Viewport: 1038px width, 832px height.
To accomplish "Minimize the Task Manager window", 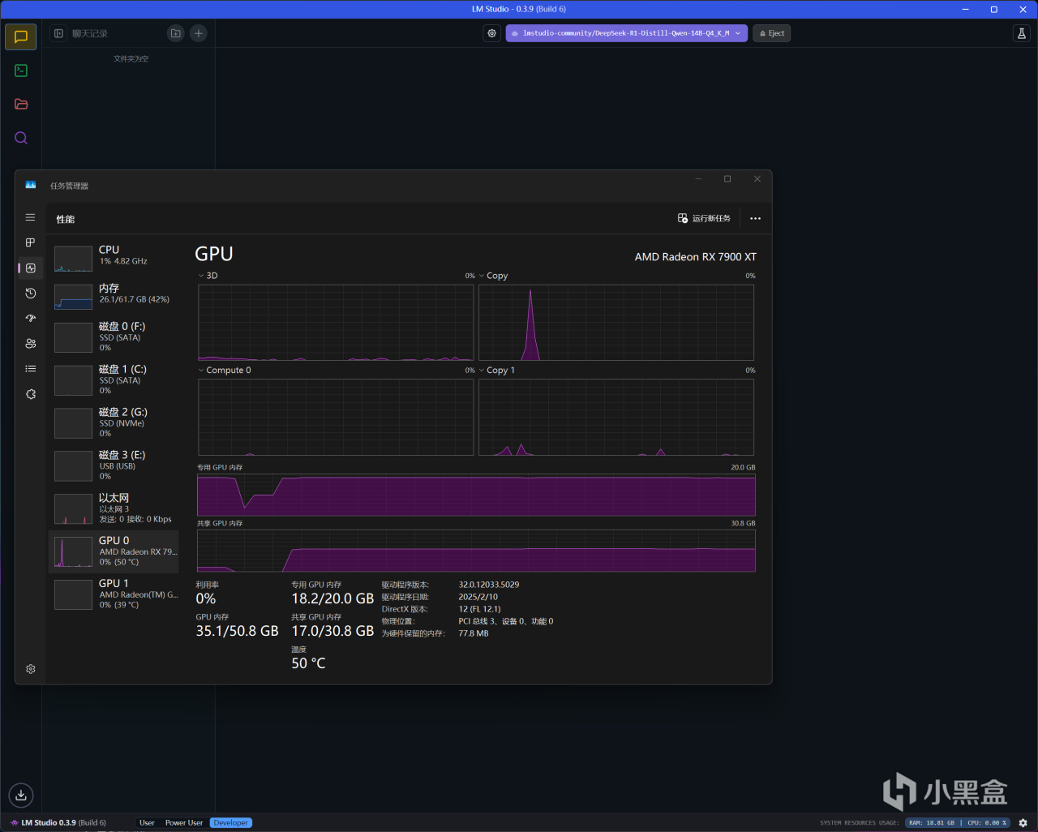I will 698,179.
